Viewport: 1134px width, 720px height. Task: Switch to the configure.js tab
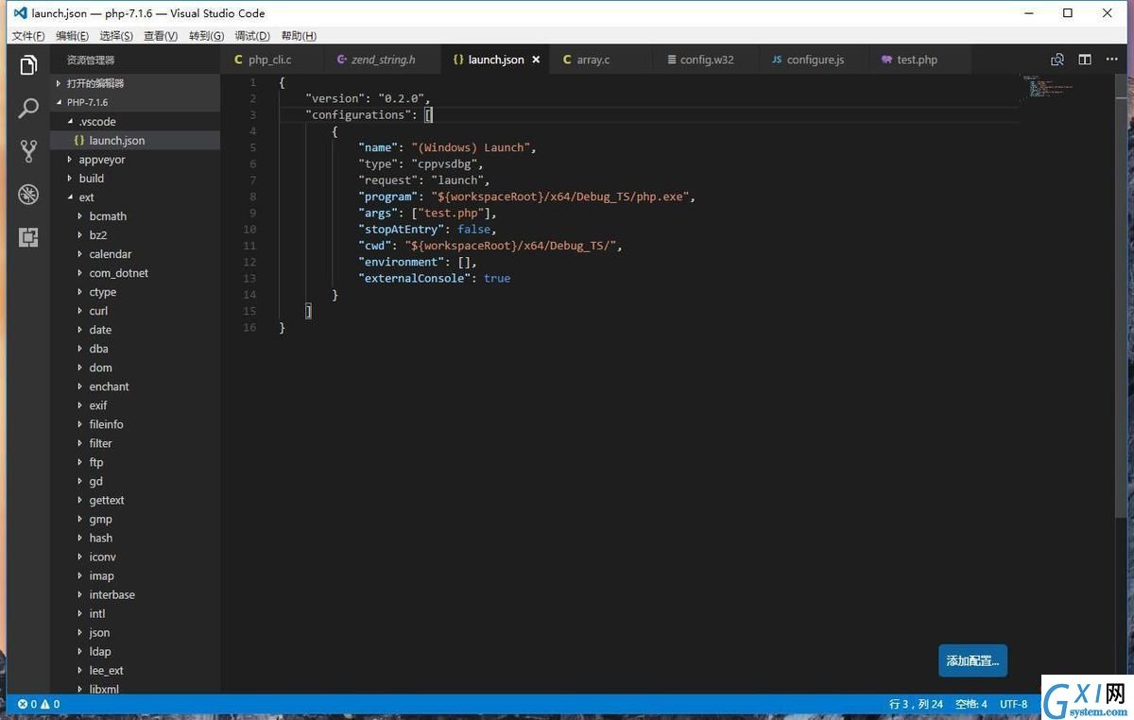(x=815, y=60)
